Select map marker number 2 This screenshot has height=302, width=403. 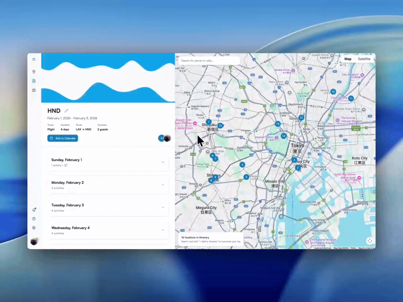[298, 168]
